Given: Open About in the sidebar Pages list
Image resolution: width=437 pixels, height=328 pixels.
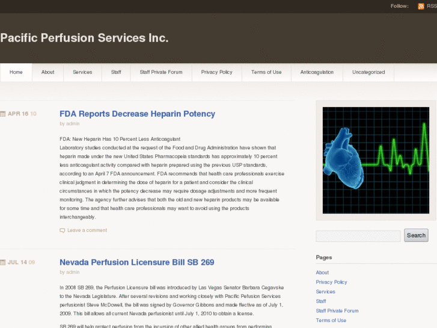Looking at the screenshot, I should [322, 273].
